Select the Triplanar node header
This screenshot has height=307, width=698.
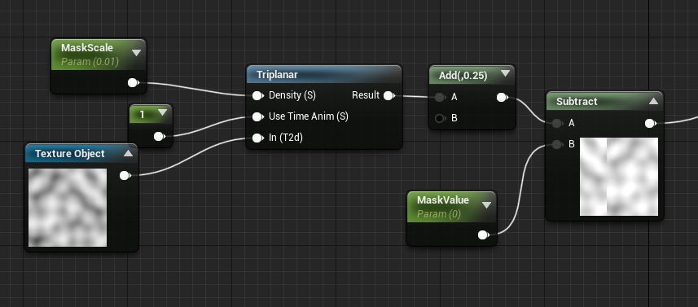click(x=323, y=75)
